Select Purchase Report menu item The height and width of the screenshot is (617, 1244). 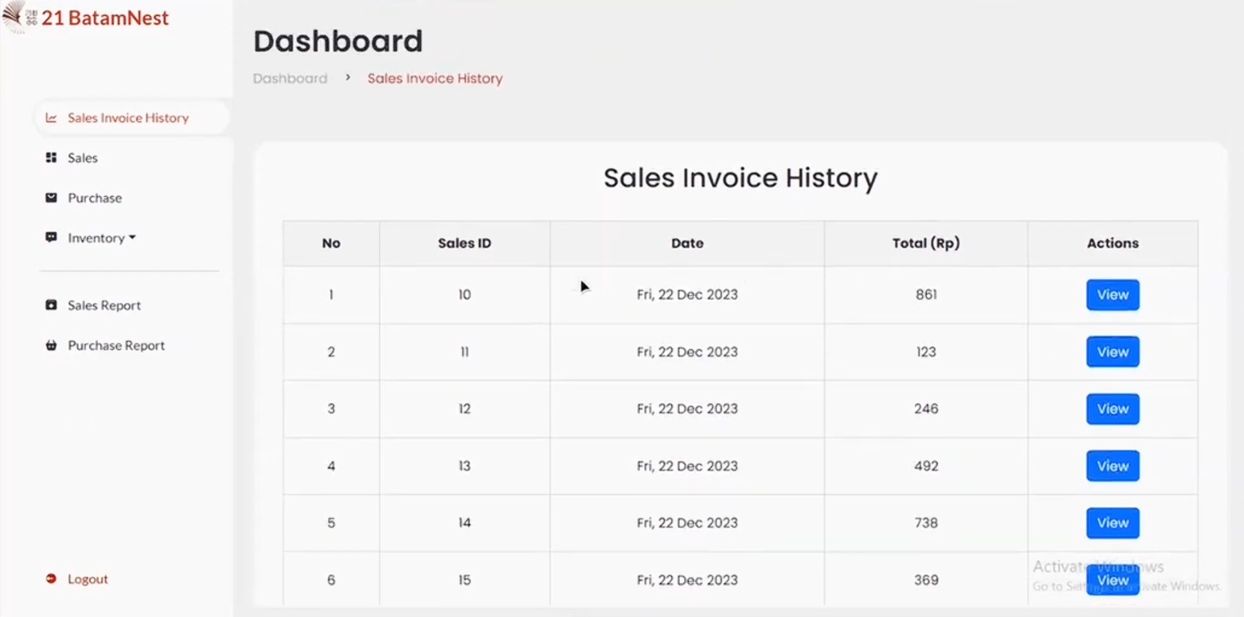(116, 346)
